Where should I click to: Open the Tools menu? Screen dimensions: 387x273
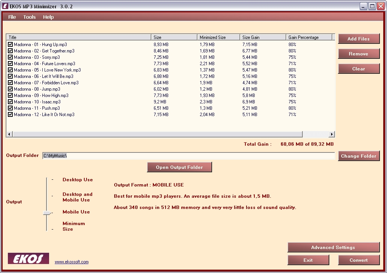click(29, 17)
